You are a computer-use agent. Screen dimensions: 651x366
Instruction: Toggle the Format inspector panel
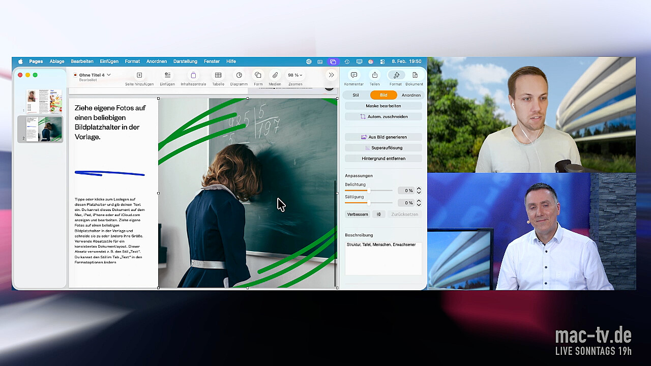pyautogui.click(x=396, y=75)
